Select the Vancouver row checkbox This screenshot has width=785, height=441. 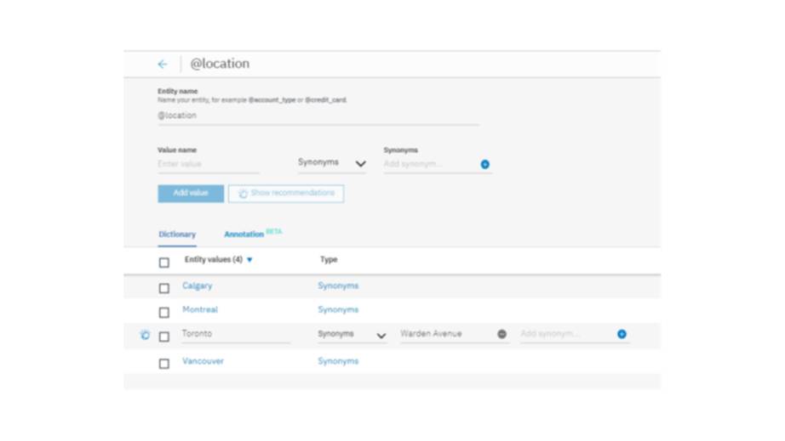164,363
